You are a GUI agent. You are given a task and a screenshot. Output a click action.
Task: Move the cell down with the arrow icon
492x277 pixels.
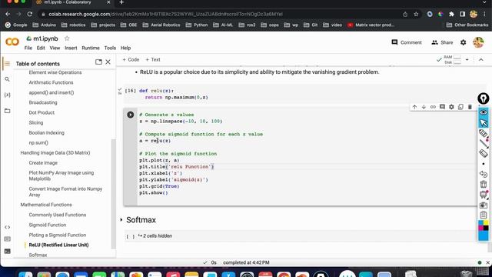pyautogui.click(x=424, y=107)
